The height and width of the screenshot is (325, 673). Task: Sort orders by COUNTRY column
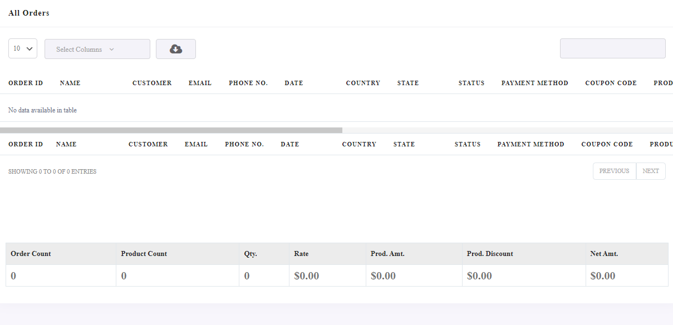pos(362,83)
